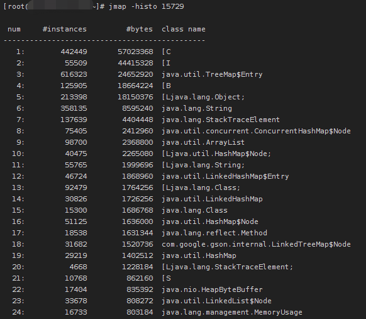Click instance count 98700

click(76, 142)
